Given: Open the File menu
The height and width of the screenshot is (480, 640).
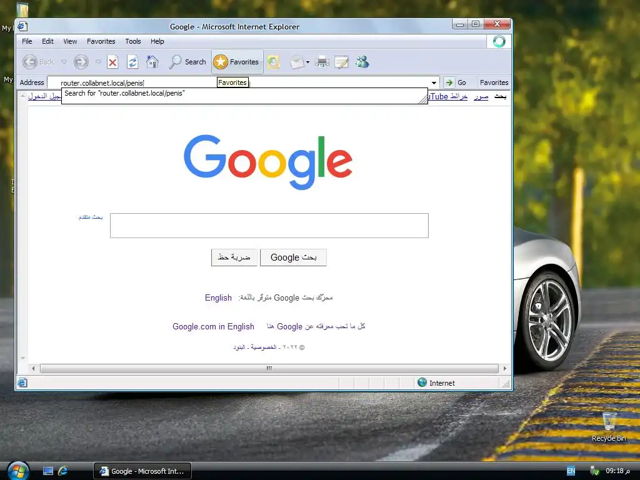Looking at the screenshot, I should 27,41.
